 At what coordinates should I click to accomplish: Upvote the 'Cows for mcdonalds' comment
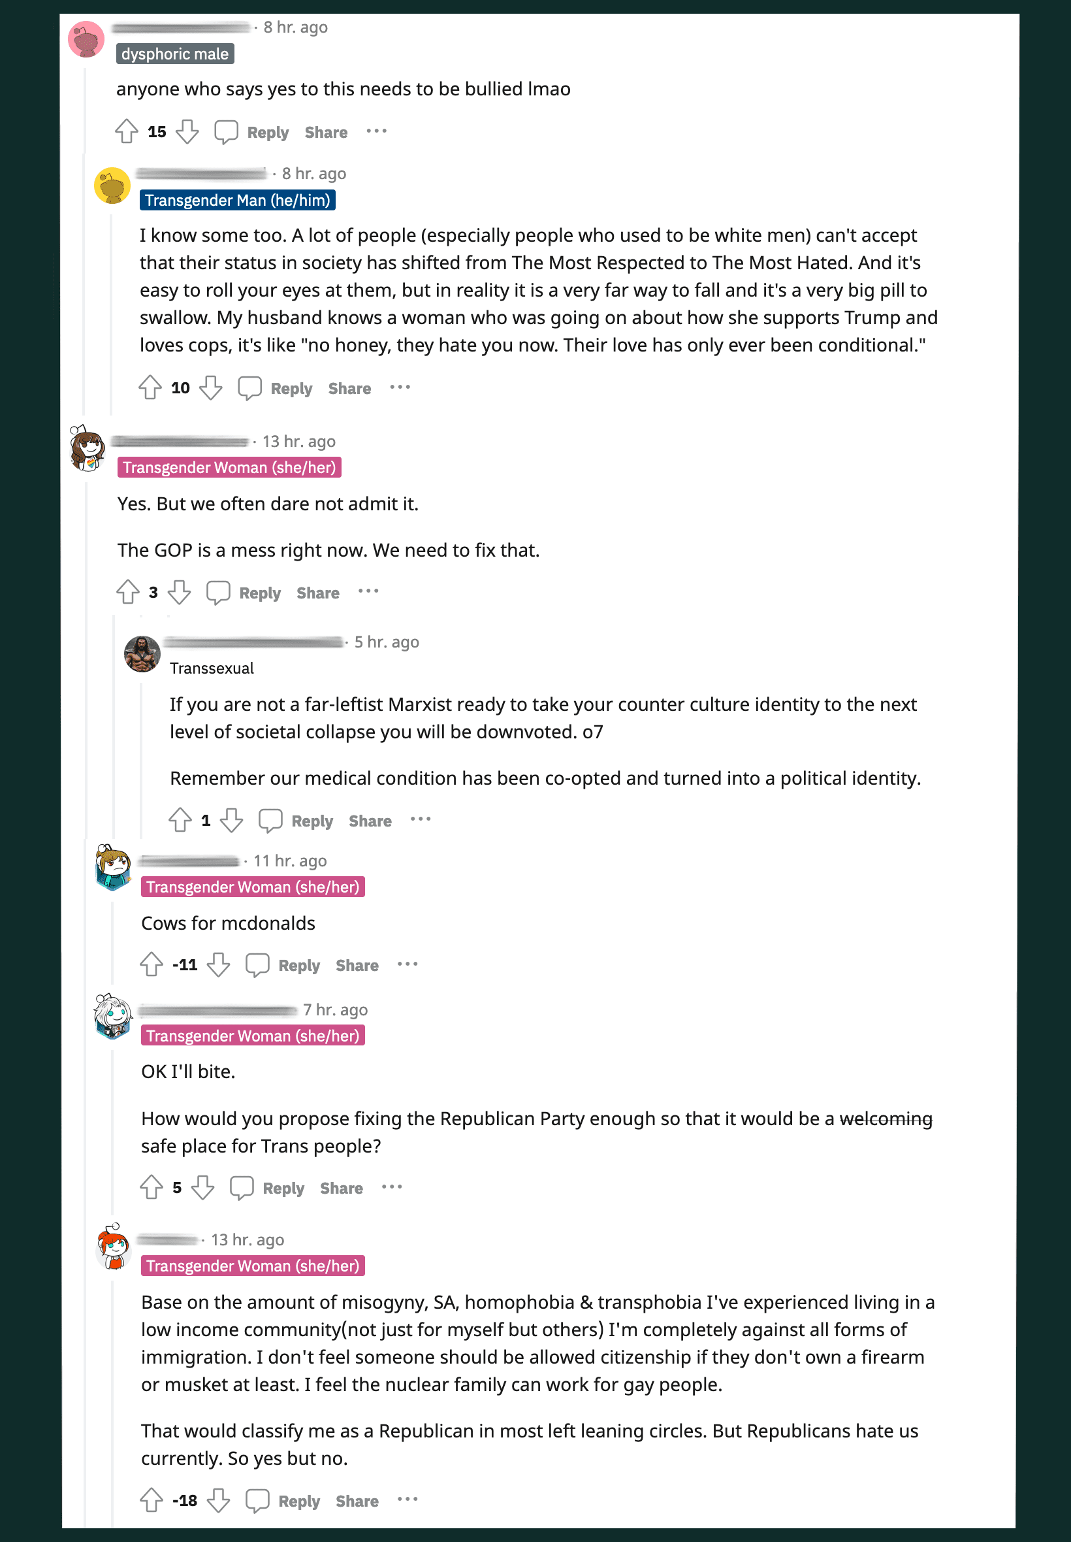152,964
